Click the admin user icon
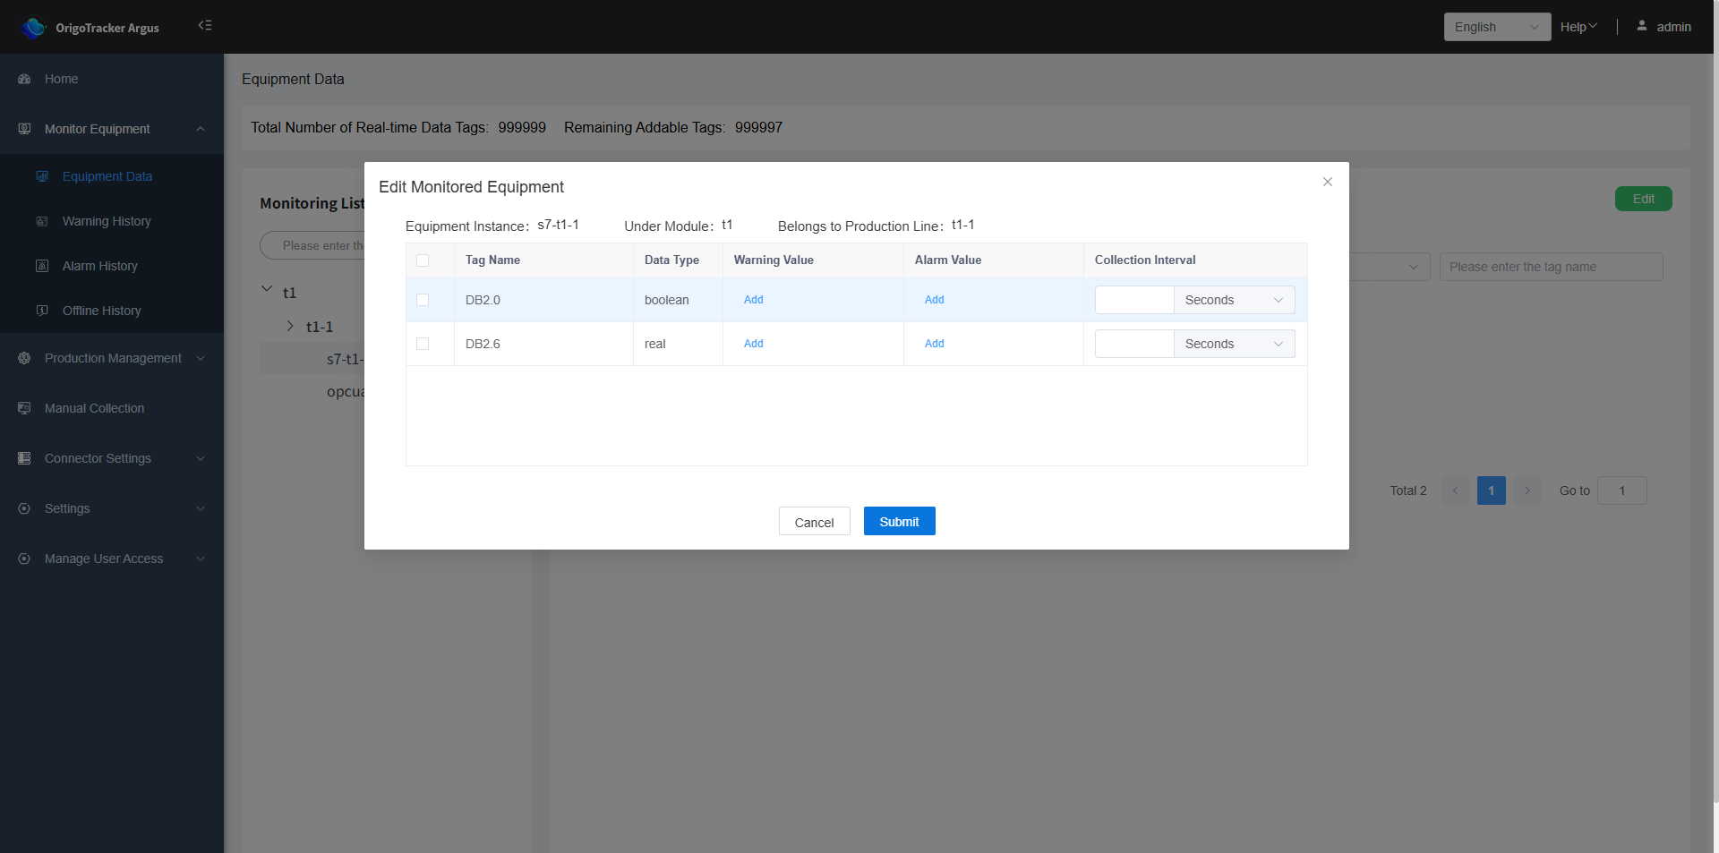Viewport: 1719px width, 853px height. point(1641,26)
